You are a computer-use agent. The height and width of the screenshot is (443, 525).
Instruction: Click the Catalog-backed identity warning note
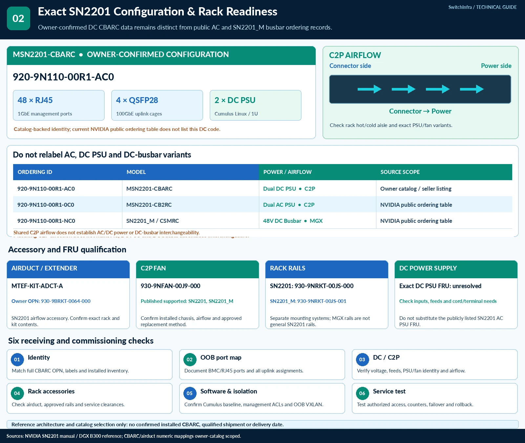point(117,129)
